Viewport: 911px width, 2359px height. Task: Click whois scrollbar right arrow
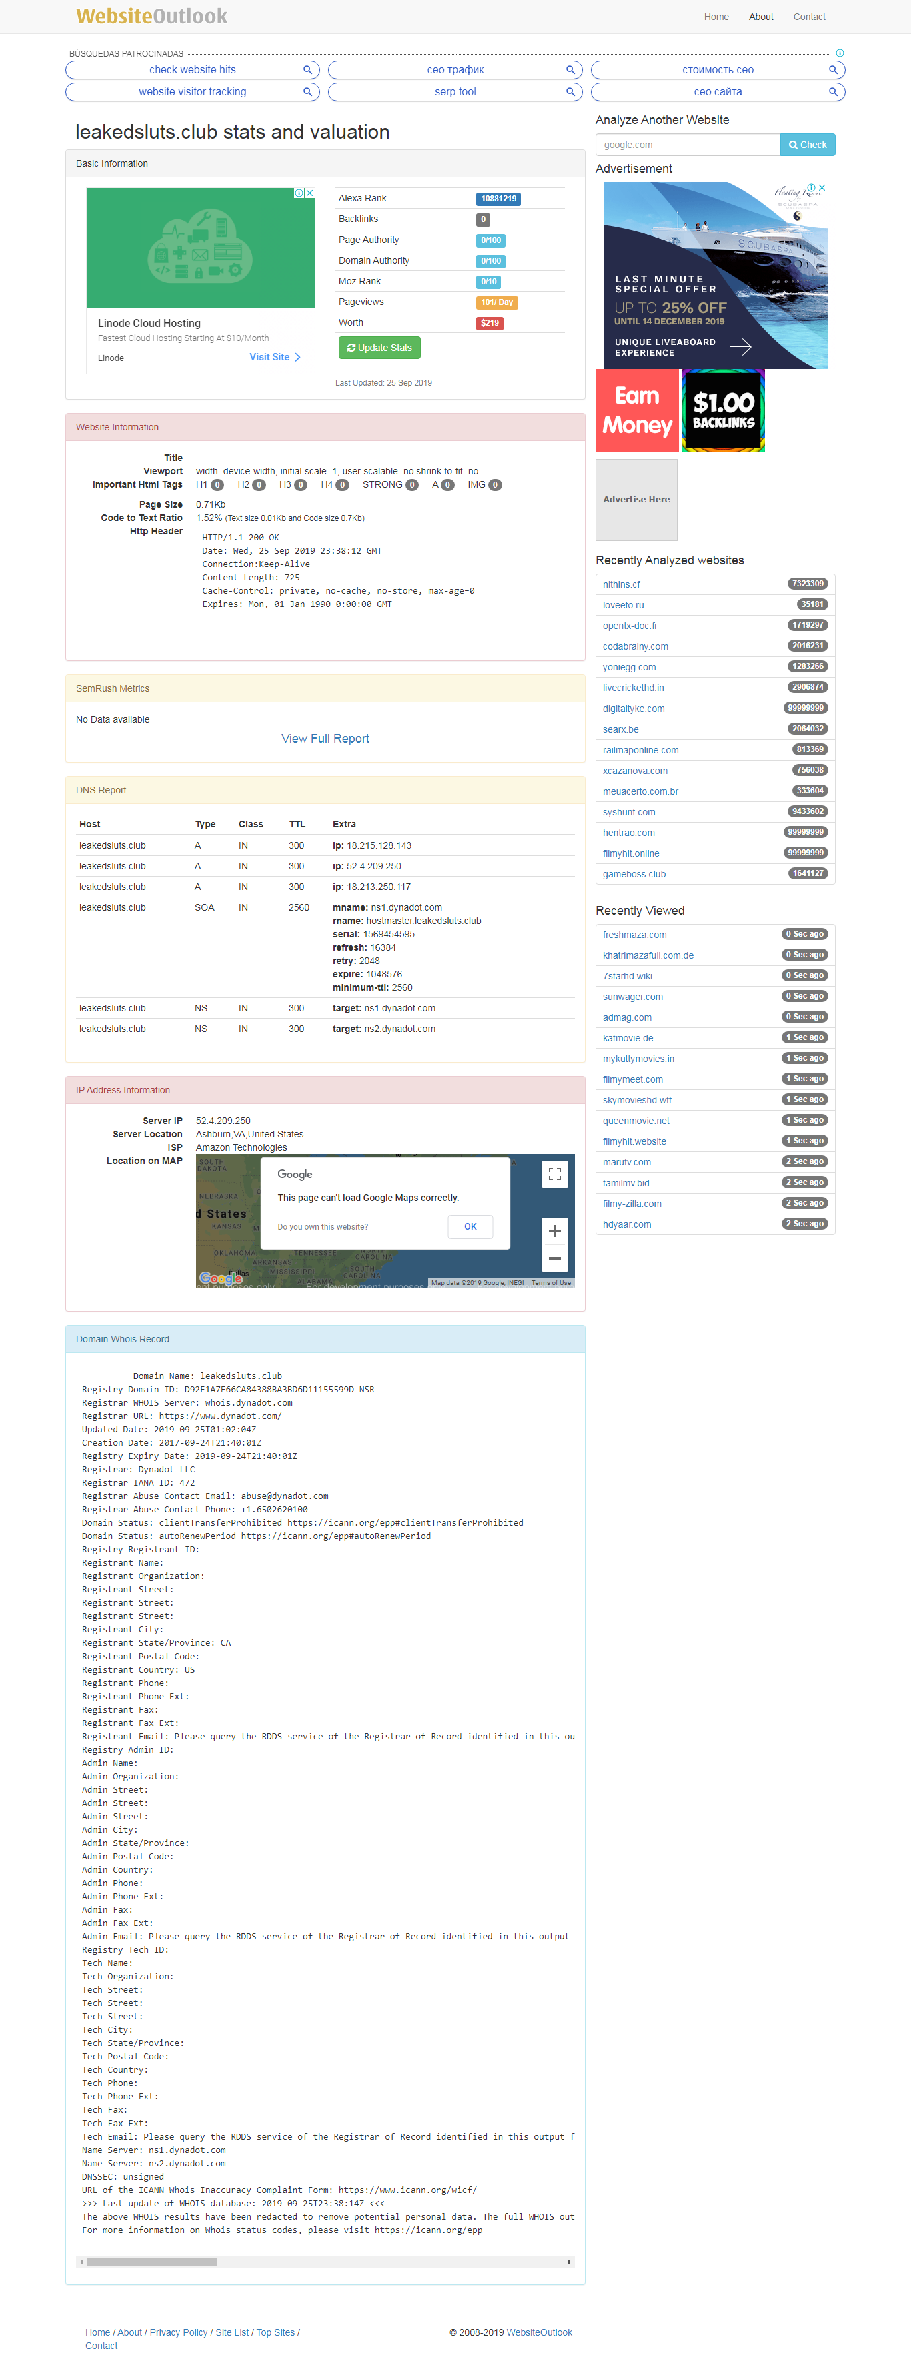(x=570, y=2262)
